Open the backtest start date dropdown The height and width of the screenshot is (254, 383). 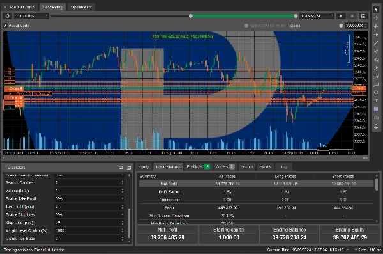point(31,16)
